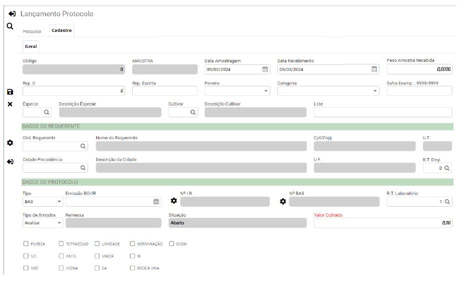Click the back arrow beside Lançamento Protocolo
The height and width of the screenshot is (281, 464).
point(12,14)
